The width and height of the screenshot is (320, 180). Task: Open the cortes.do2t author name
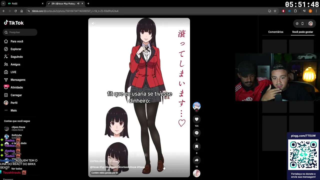pos(98,161)
